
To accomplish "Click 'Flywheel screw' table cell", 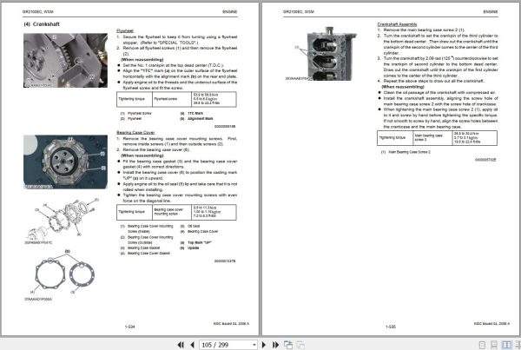I will tap(172, 99).
